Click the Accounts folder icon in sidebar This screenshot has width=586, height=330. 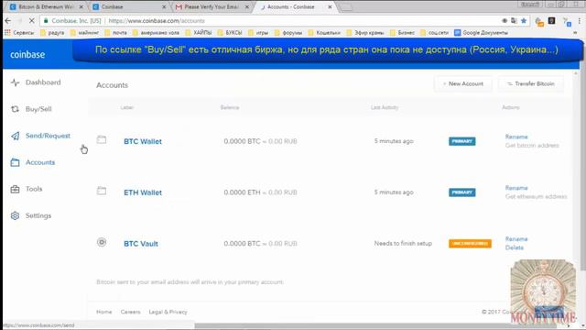(x=15, y=162)
